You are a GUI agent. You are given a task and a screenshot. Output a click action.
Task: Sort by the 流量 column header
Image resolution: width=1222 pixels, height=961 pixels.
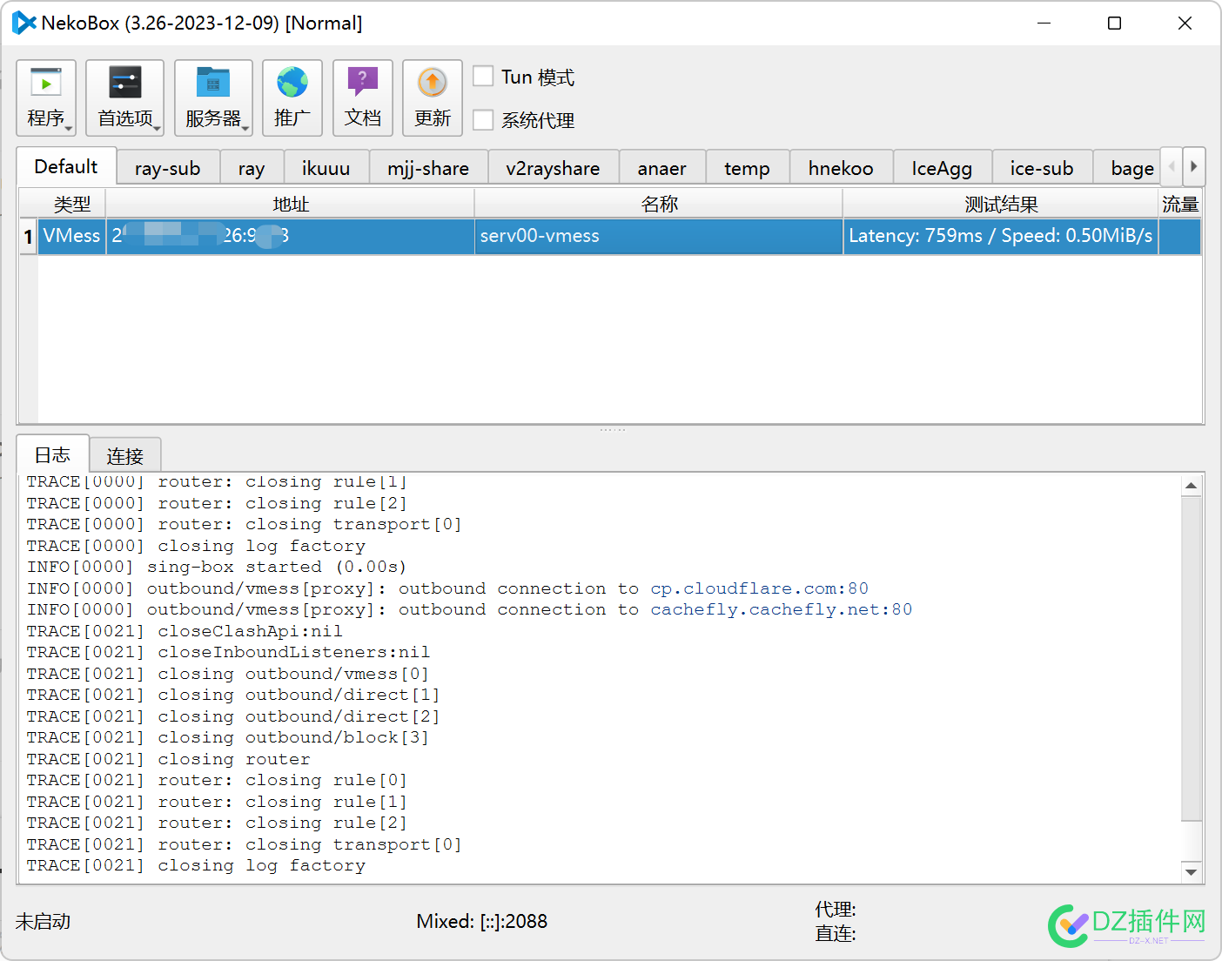coord(1180,204)
